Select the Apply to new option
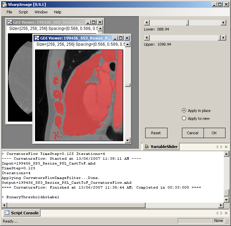The height and width of the screenshot is (226, 231). coord(184,118)
